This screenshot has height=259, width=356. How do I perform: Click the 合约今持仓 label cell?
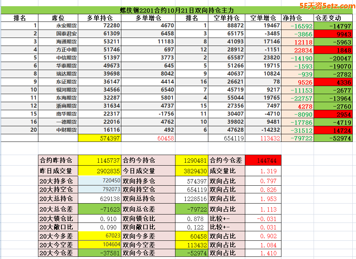pos(148,161)
